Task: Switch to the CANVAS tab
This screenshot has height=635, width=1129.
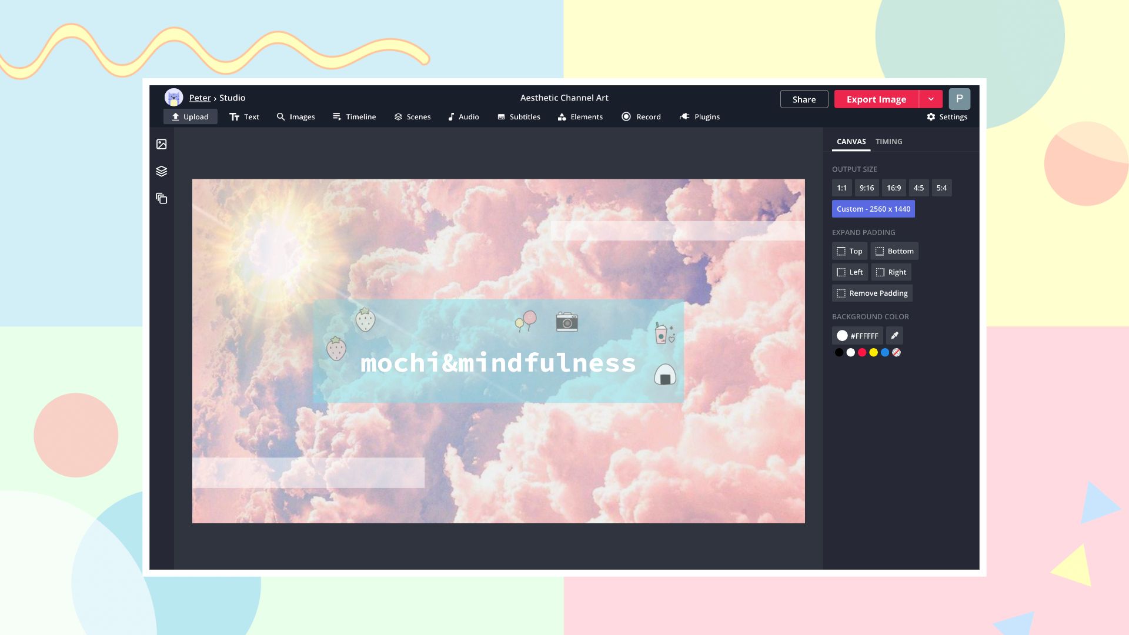Action: 851,141
